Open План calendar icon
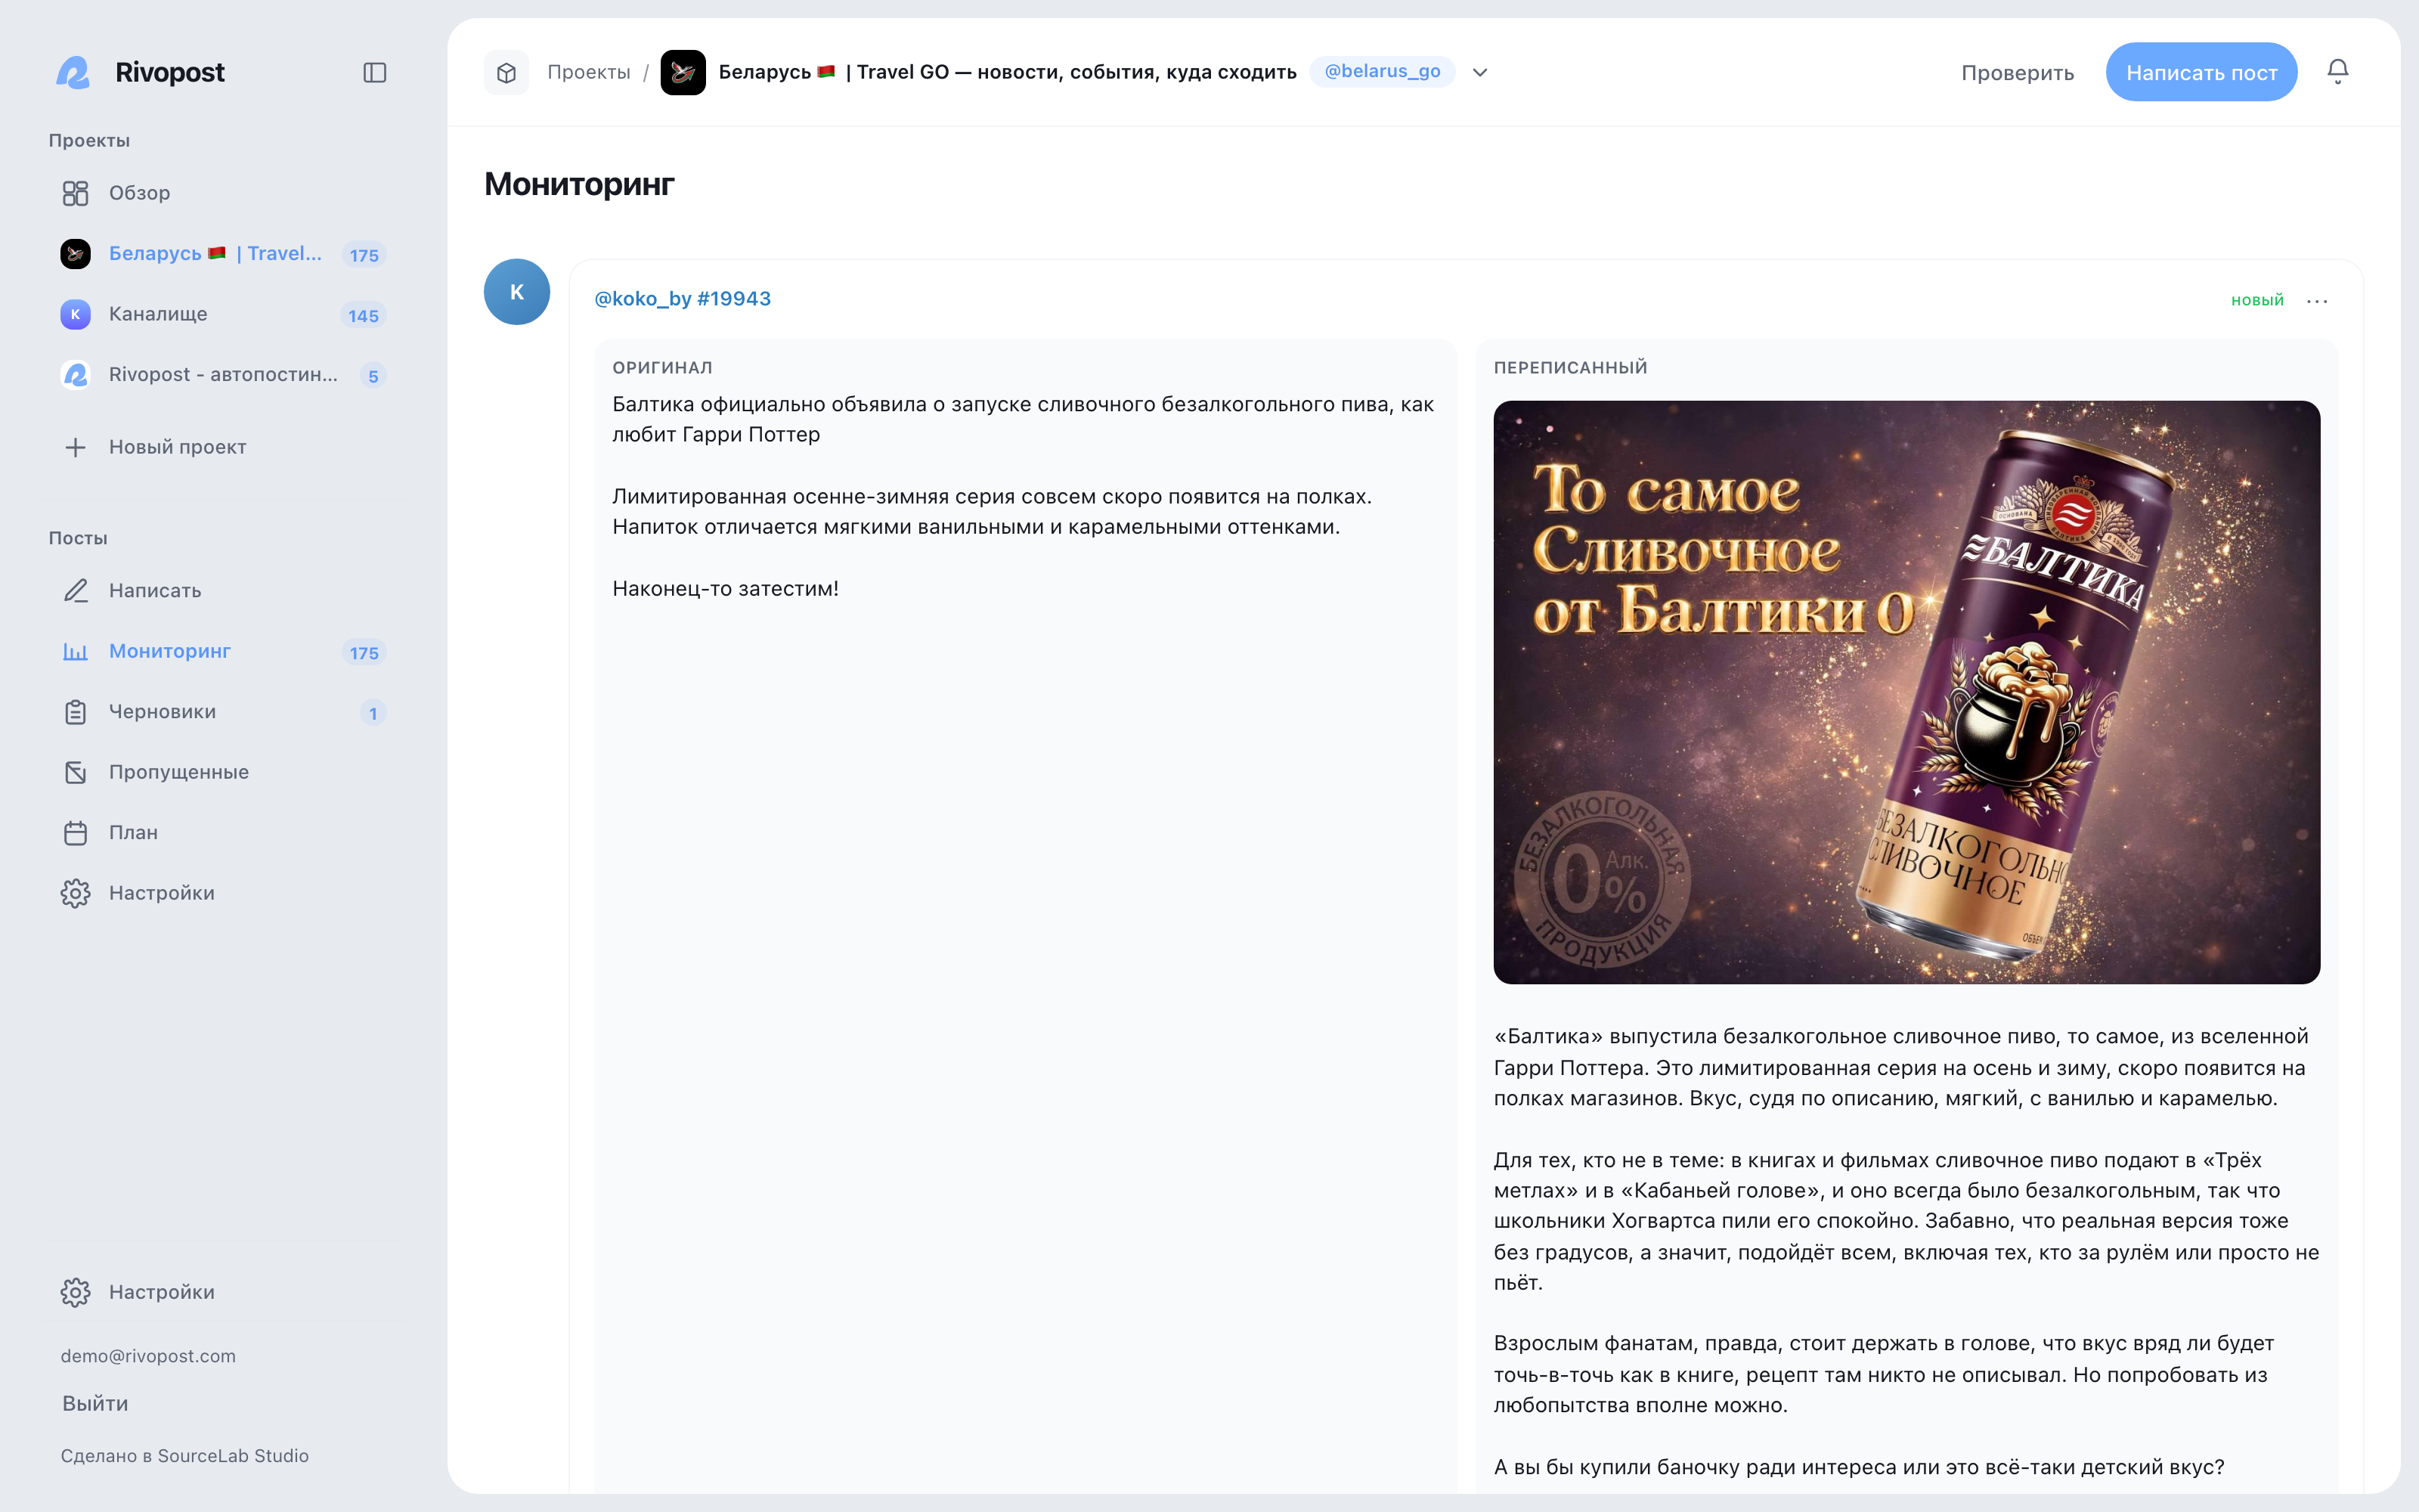The height and width of the screenshot is (1512, 2419). click(x=75, y=833)
